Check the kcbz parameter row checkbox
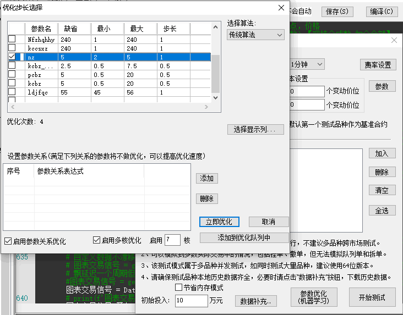The height and width of the screenshot is (315, 403). [x=12, y=83]
